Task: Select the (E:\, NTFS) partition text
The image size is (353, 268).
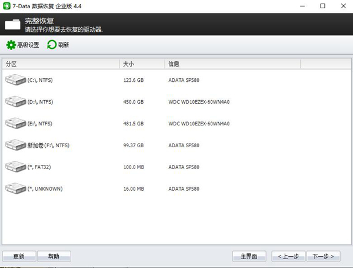Action: point(40,124)
